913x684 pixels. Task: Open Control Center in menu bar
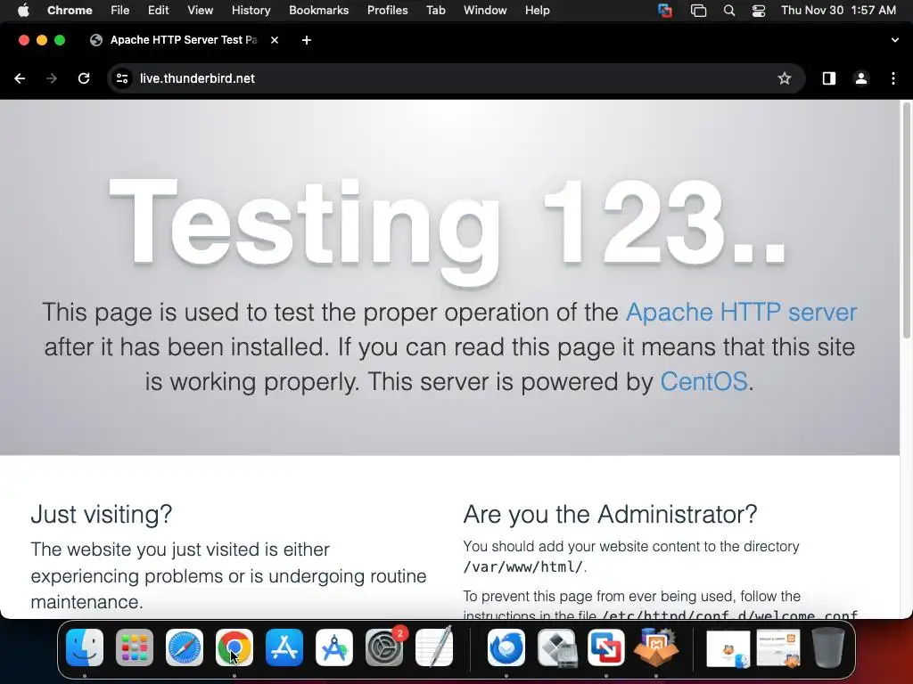click(x=759, y=11)
